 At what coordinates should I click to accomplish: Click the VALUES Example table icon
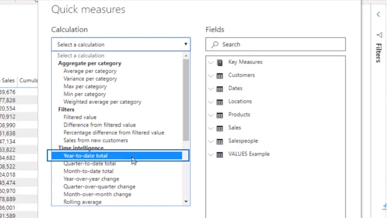click(x=220, y=155)
